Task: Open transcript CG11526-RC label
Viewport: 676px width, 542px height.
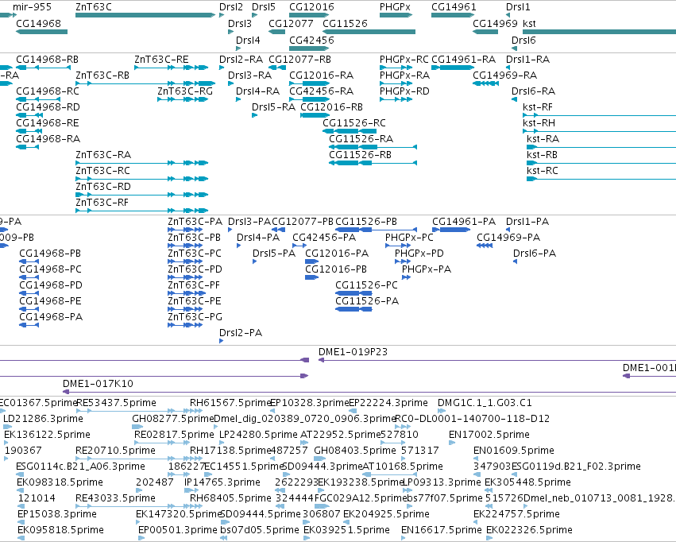Action: pos(354,123)
